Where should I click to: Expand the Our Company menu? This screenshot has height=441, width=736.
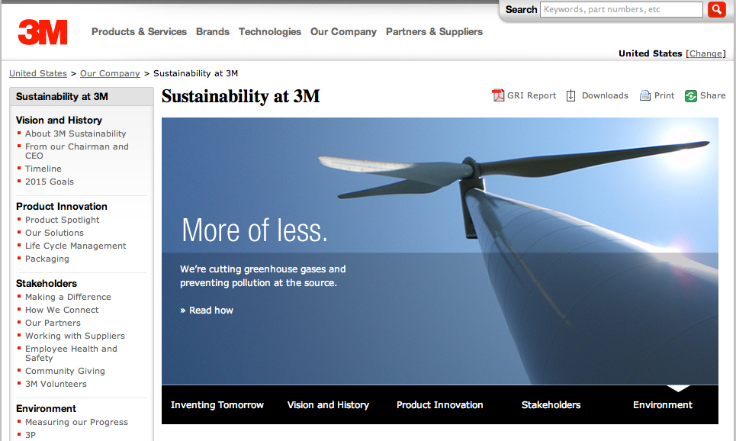pos(343,32)
